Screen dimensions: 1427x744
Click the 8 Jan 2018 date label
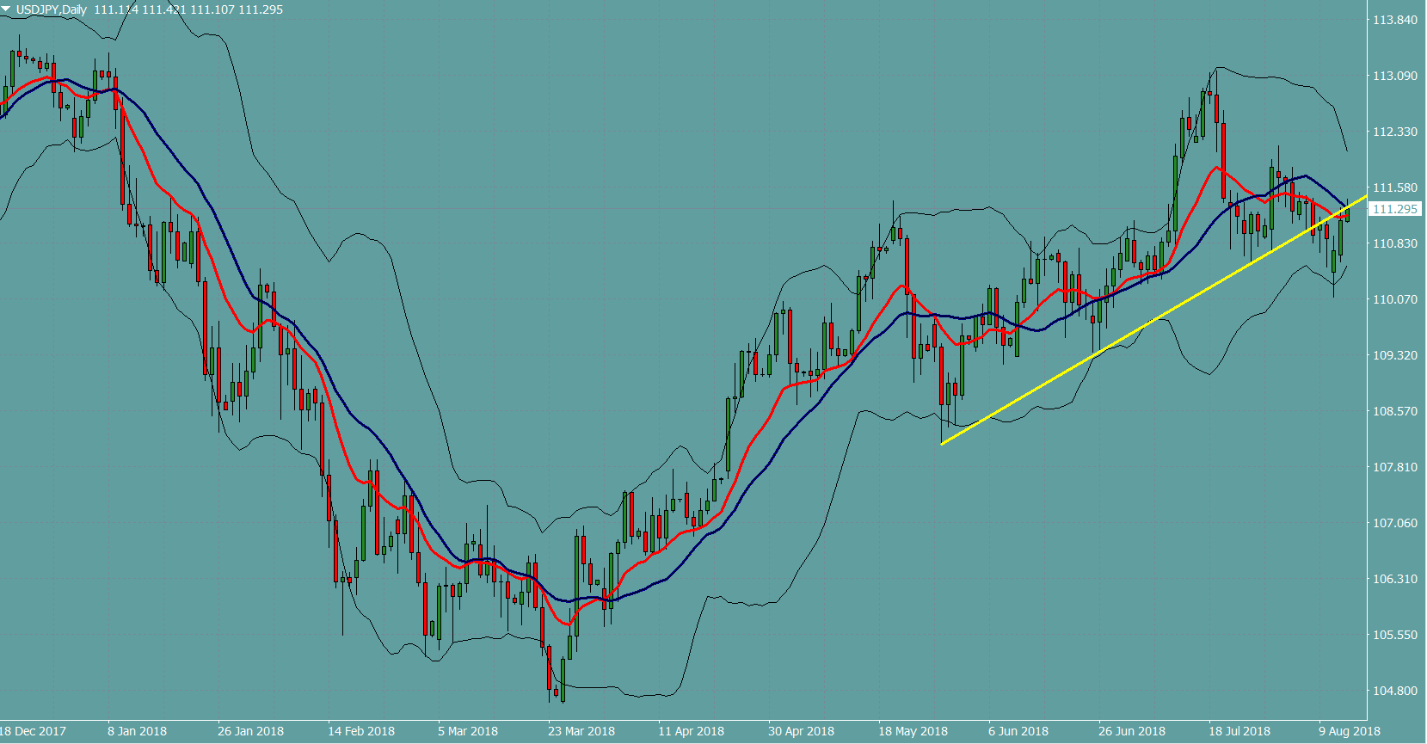coord(137,731)
